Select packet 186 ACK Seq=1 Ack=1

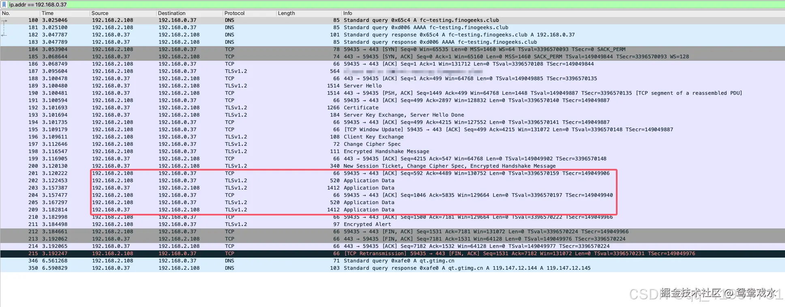tap(392, 64)
